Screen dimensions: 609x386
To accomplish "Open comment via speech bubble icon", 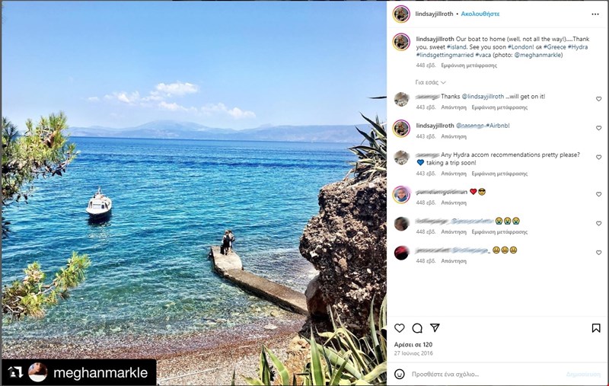I will pos(417,328).
